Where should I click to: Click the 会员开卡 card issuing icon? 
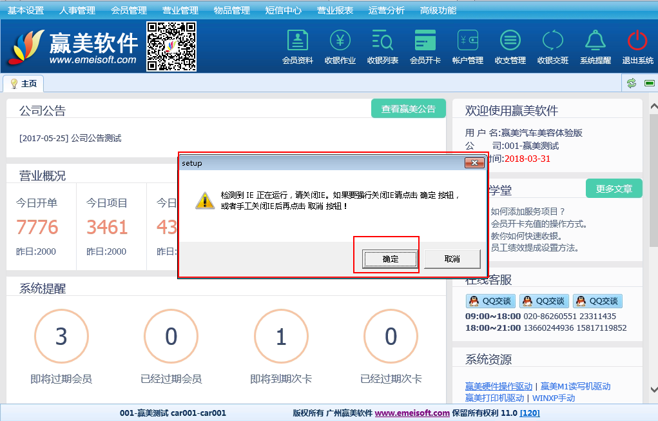(x=425, y=41)
